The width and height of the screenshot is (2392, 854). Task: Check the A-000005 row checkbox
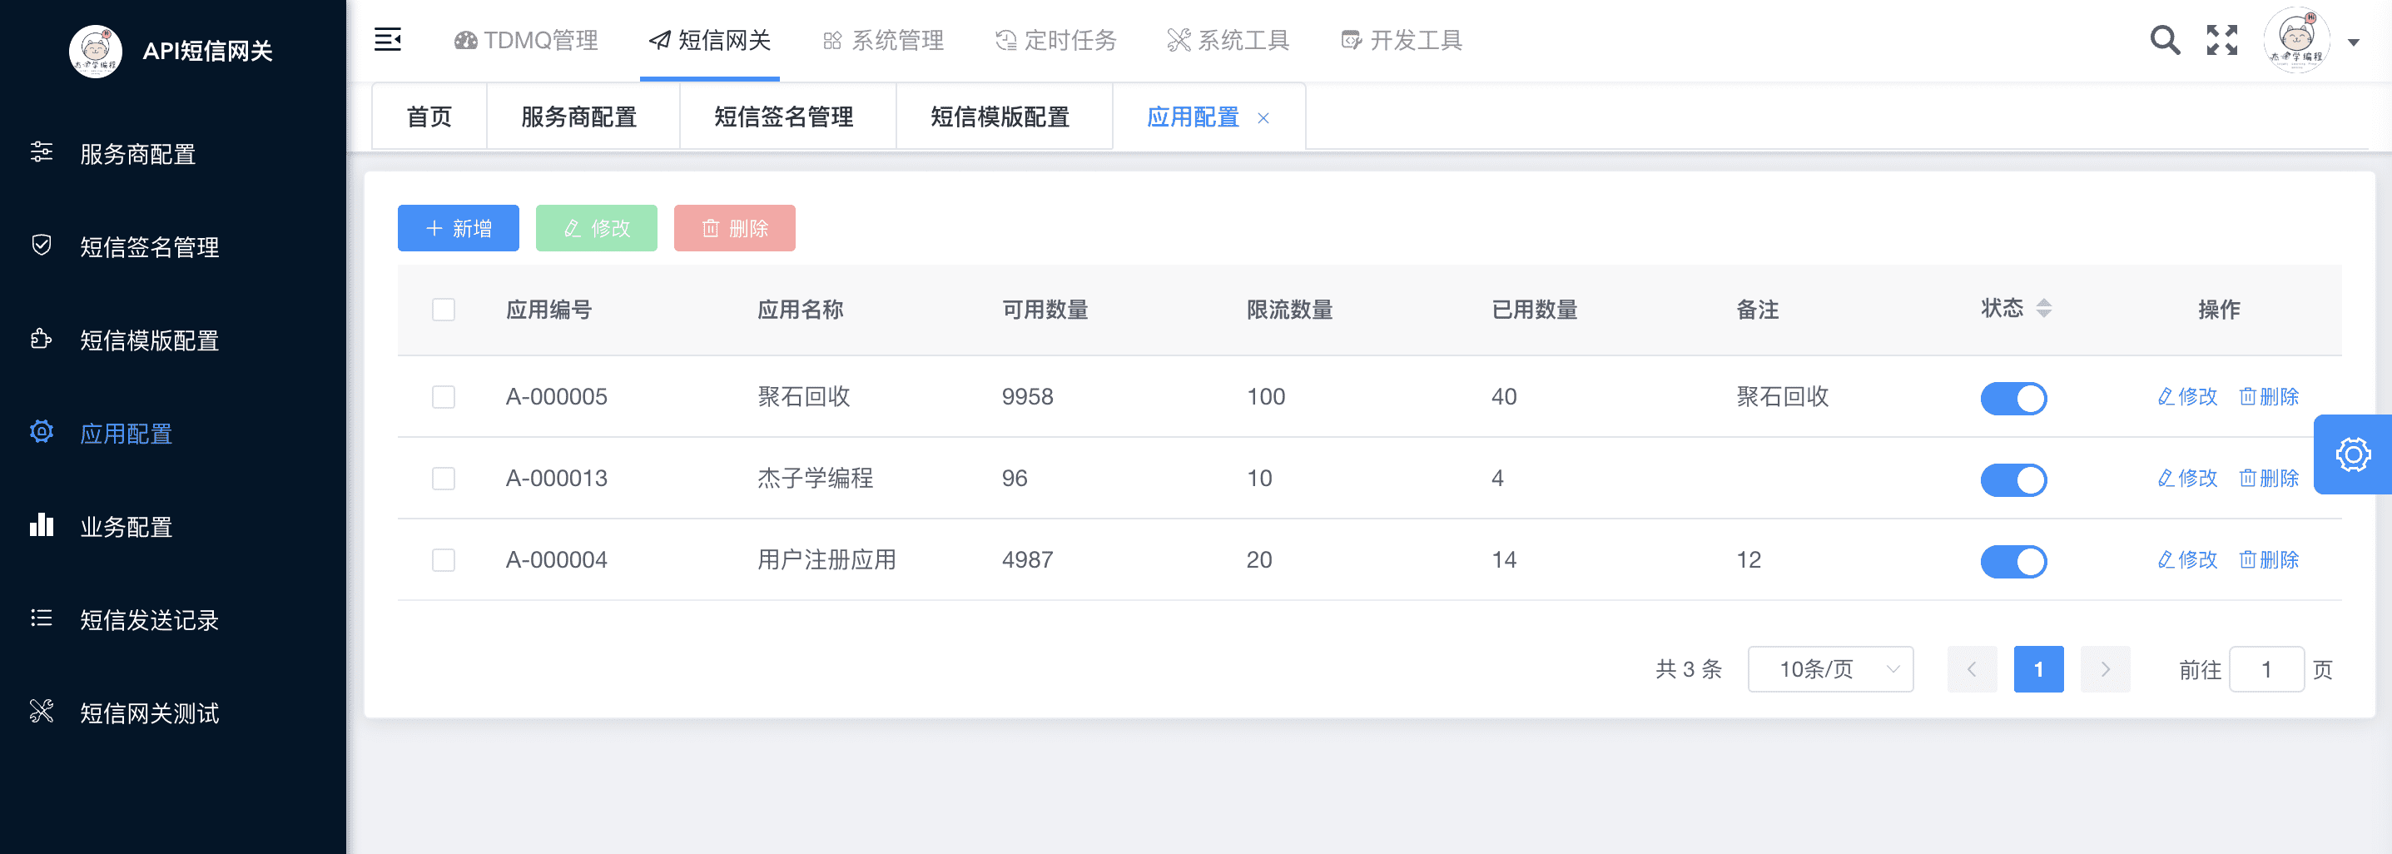[444, 397]
